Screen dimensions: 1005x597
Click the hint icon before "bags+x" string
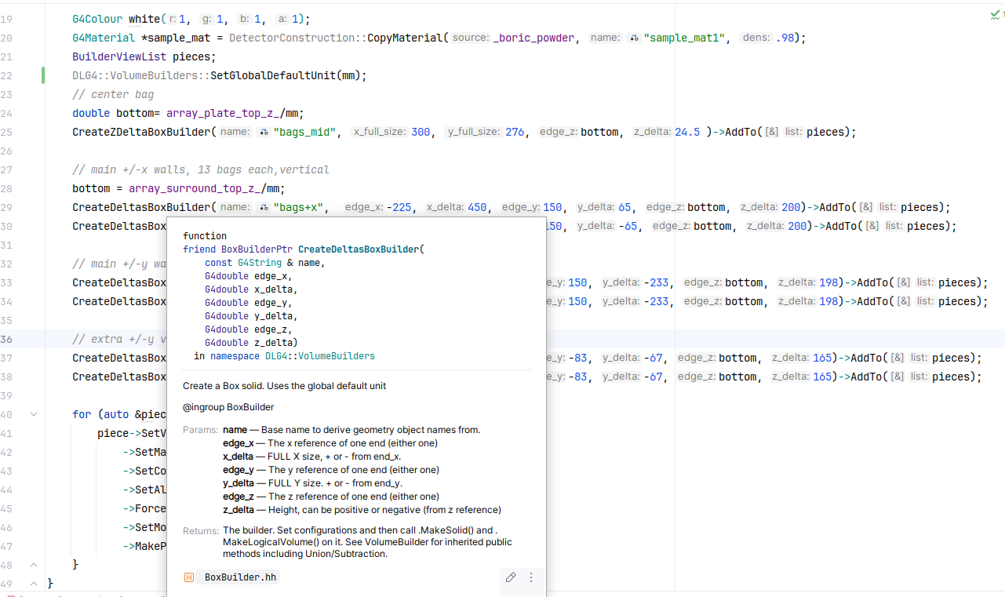264,207
